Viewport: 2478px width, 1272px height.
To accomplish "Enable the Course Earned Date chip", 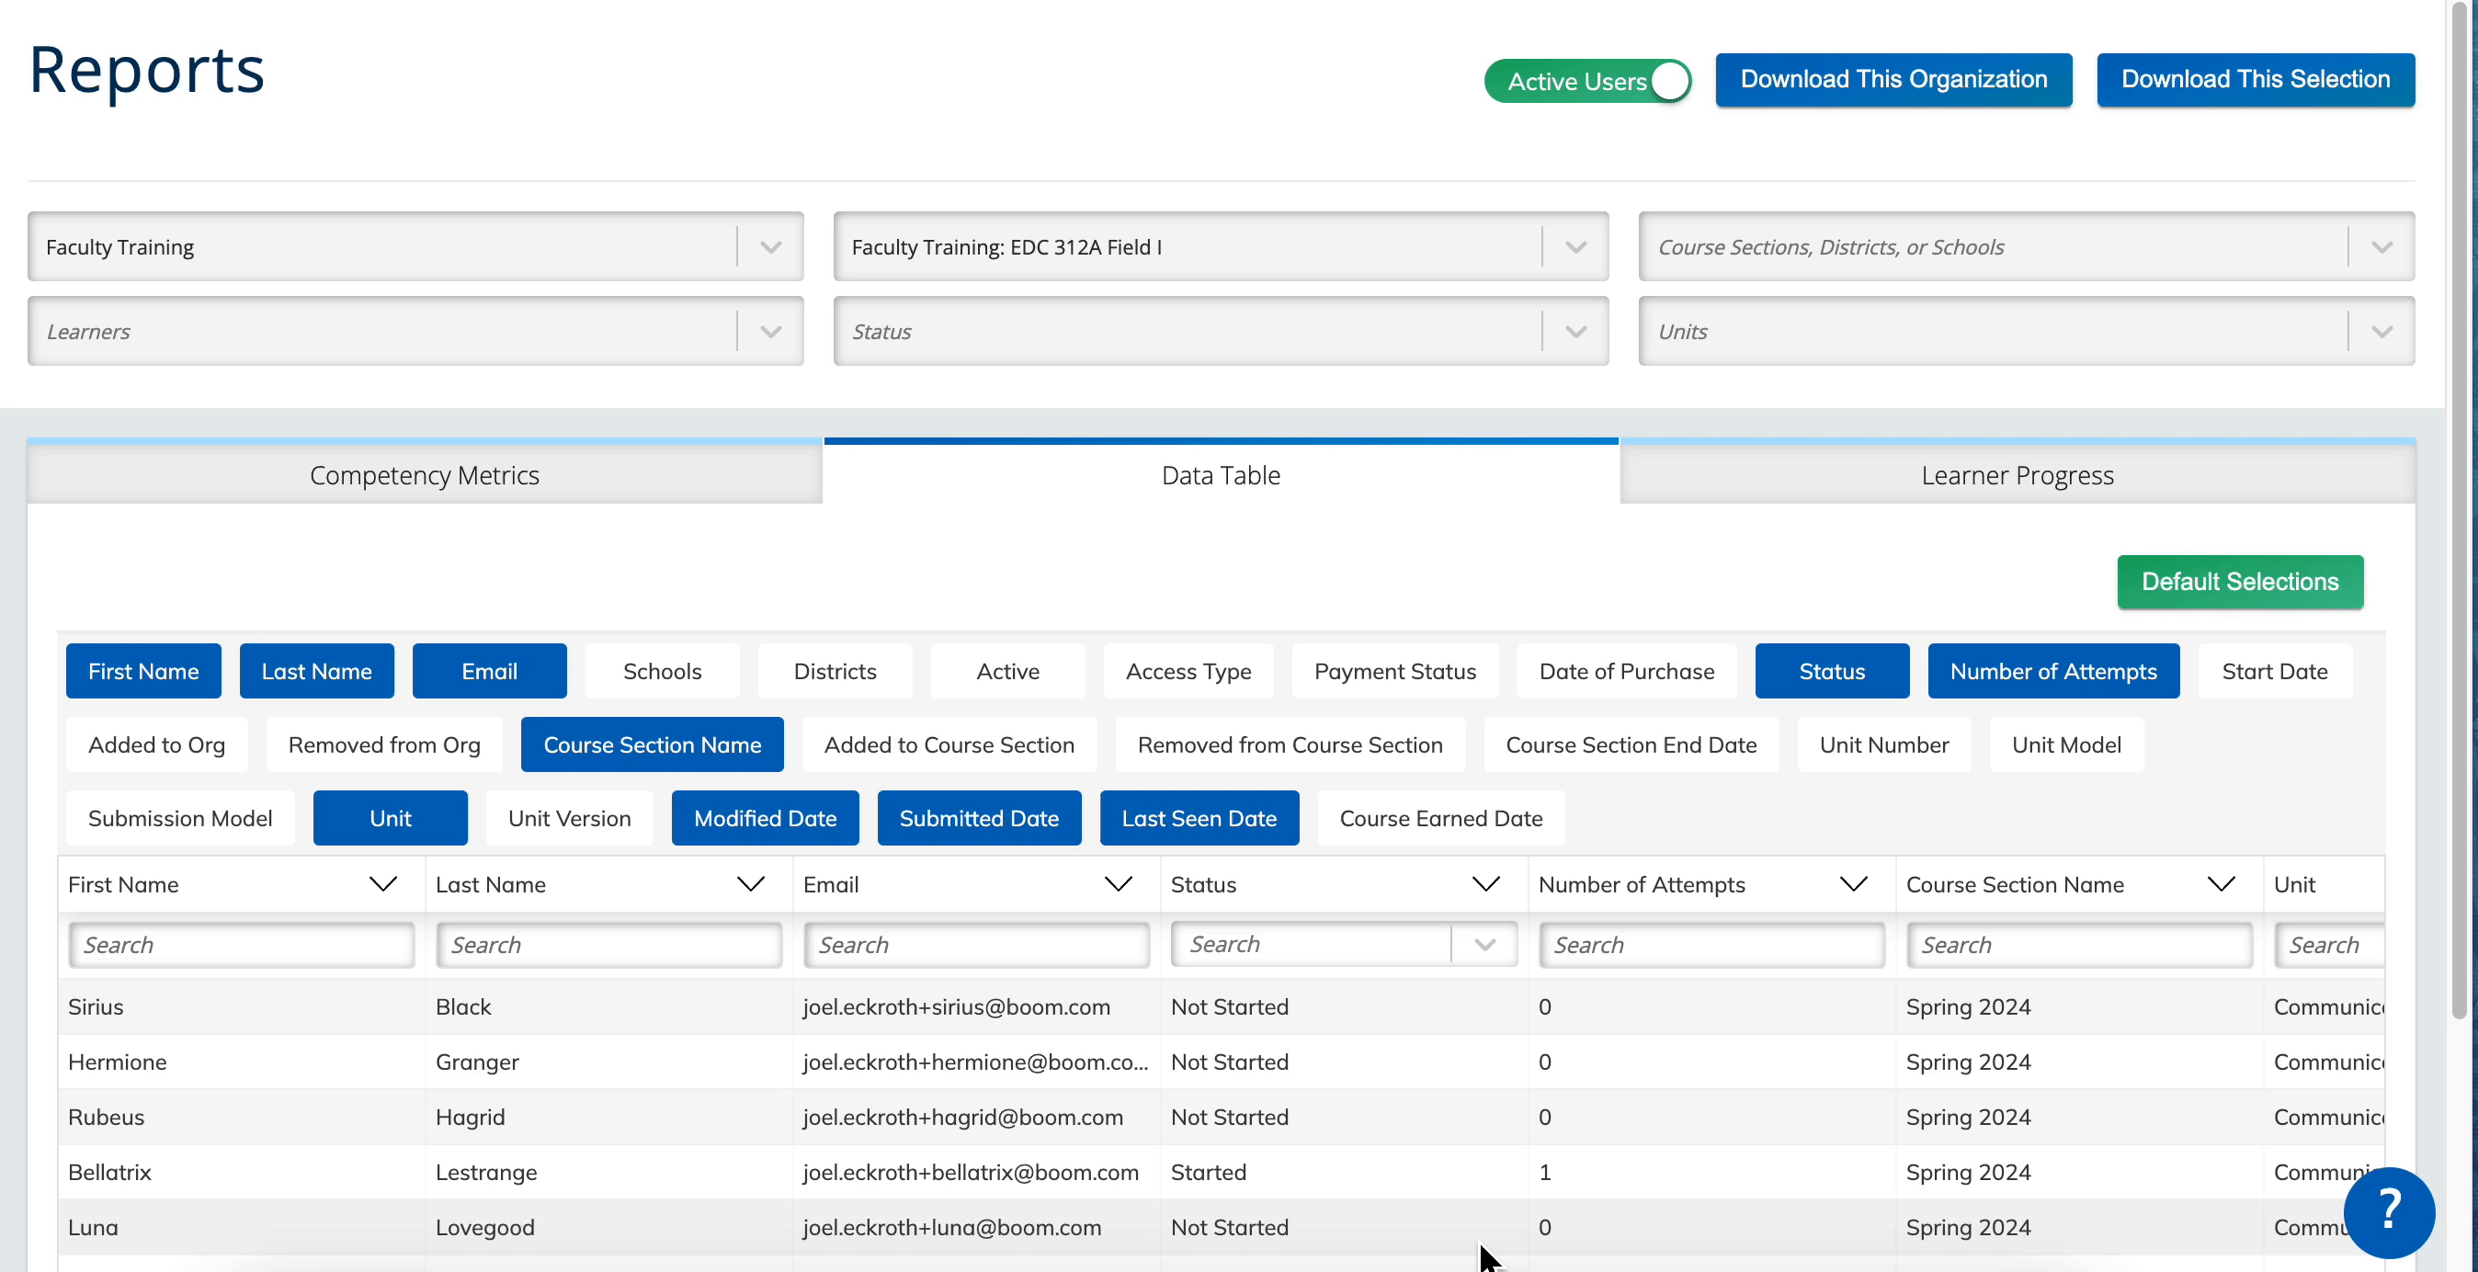I will 1441,818.
